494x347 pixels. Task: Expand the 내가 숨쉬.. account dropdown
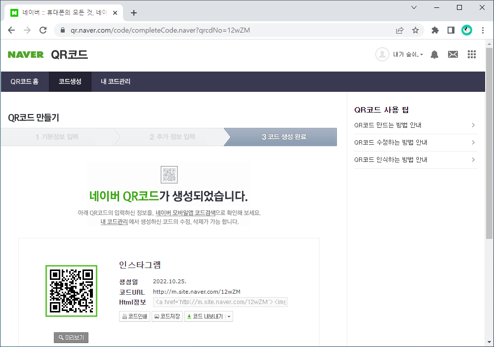point(408,54)
